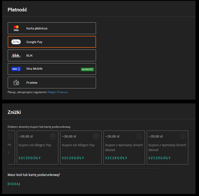The height and width of the screenshot is (196, 199).
Task: Click gift icon on second Allegro Pay coupon
Action: click(x=96, y=136)
